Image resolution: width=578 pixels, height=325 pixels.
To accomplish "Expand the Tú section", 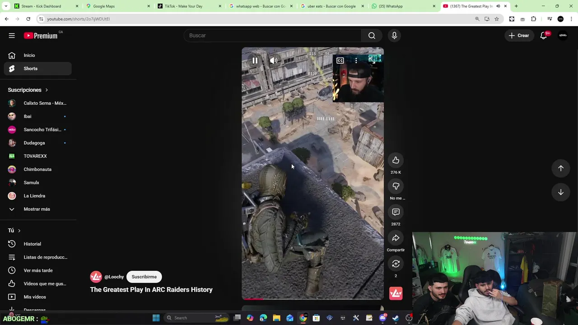I will point(14,231).
